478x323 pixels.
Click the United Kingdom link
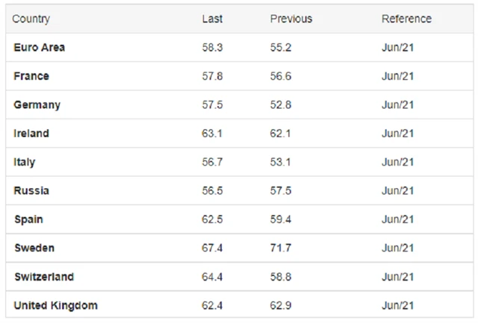[55, 305]
